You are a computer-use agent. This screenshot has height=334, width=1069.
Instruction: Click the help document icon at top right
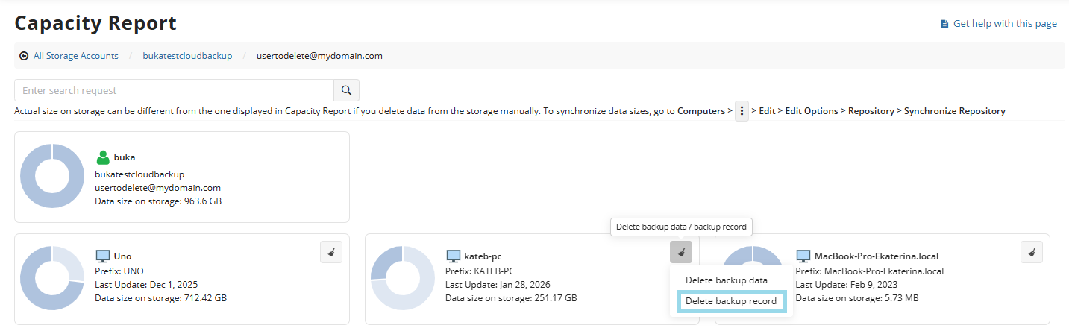click(944, 24)
